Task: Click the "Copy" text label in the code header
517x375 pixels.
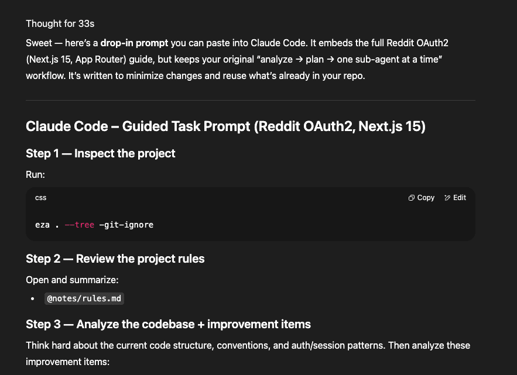Action: click(x=426, y=198)
